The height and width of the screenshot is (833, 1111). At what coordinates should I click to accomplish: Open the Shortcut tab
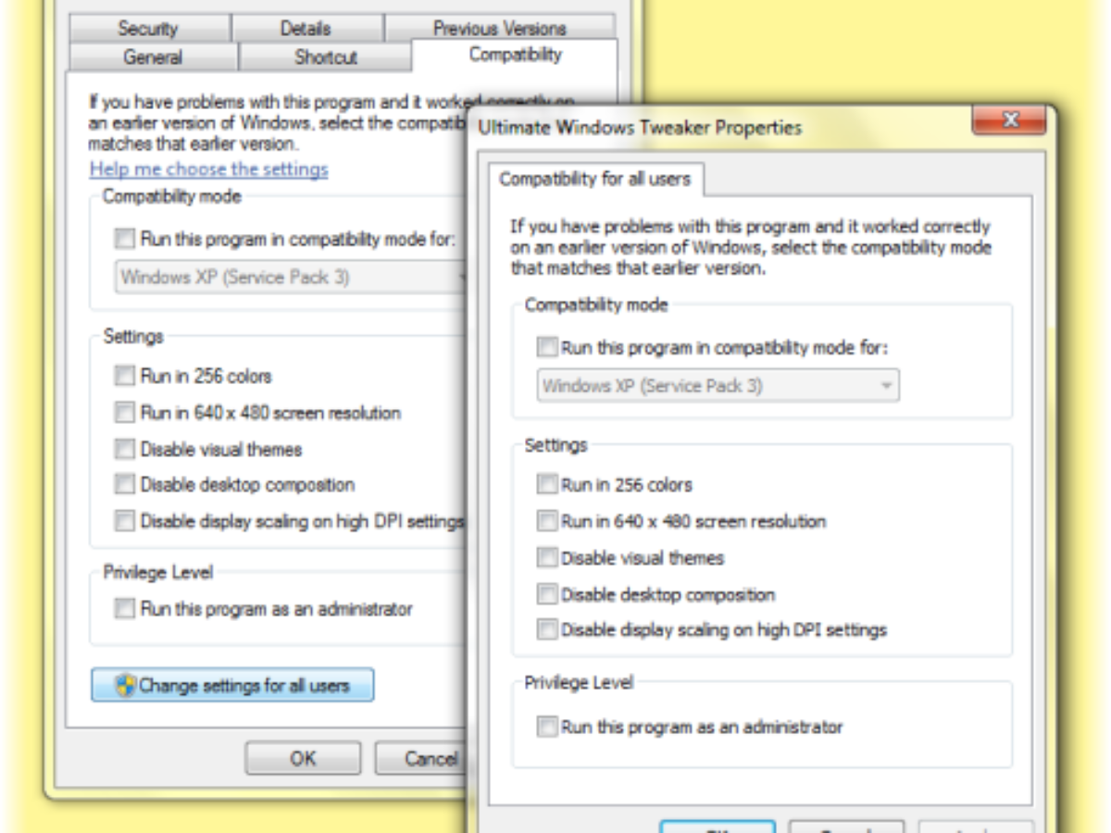(326, 56)
